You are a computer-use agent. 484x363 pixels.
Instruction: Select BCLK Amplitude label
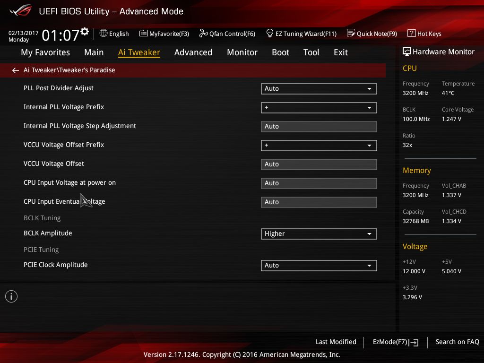[x=48, y=233]
